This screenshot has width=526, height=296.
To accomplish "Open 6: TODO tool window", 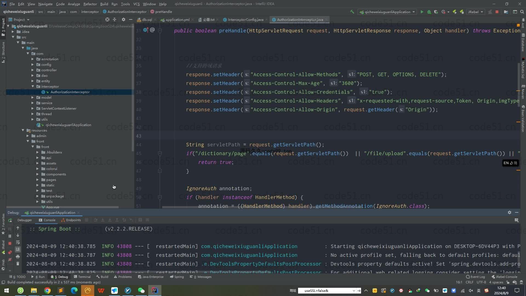I will point(17,277).
